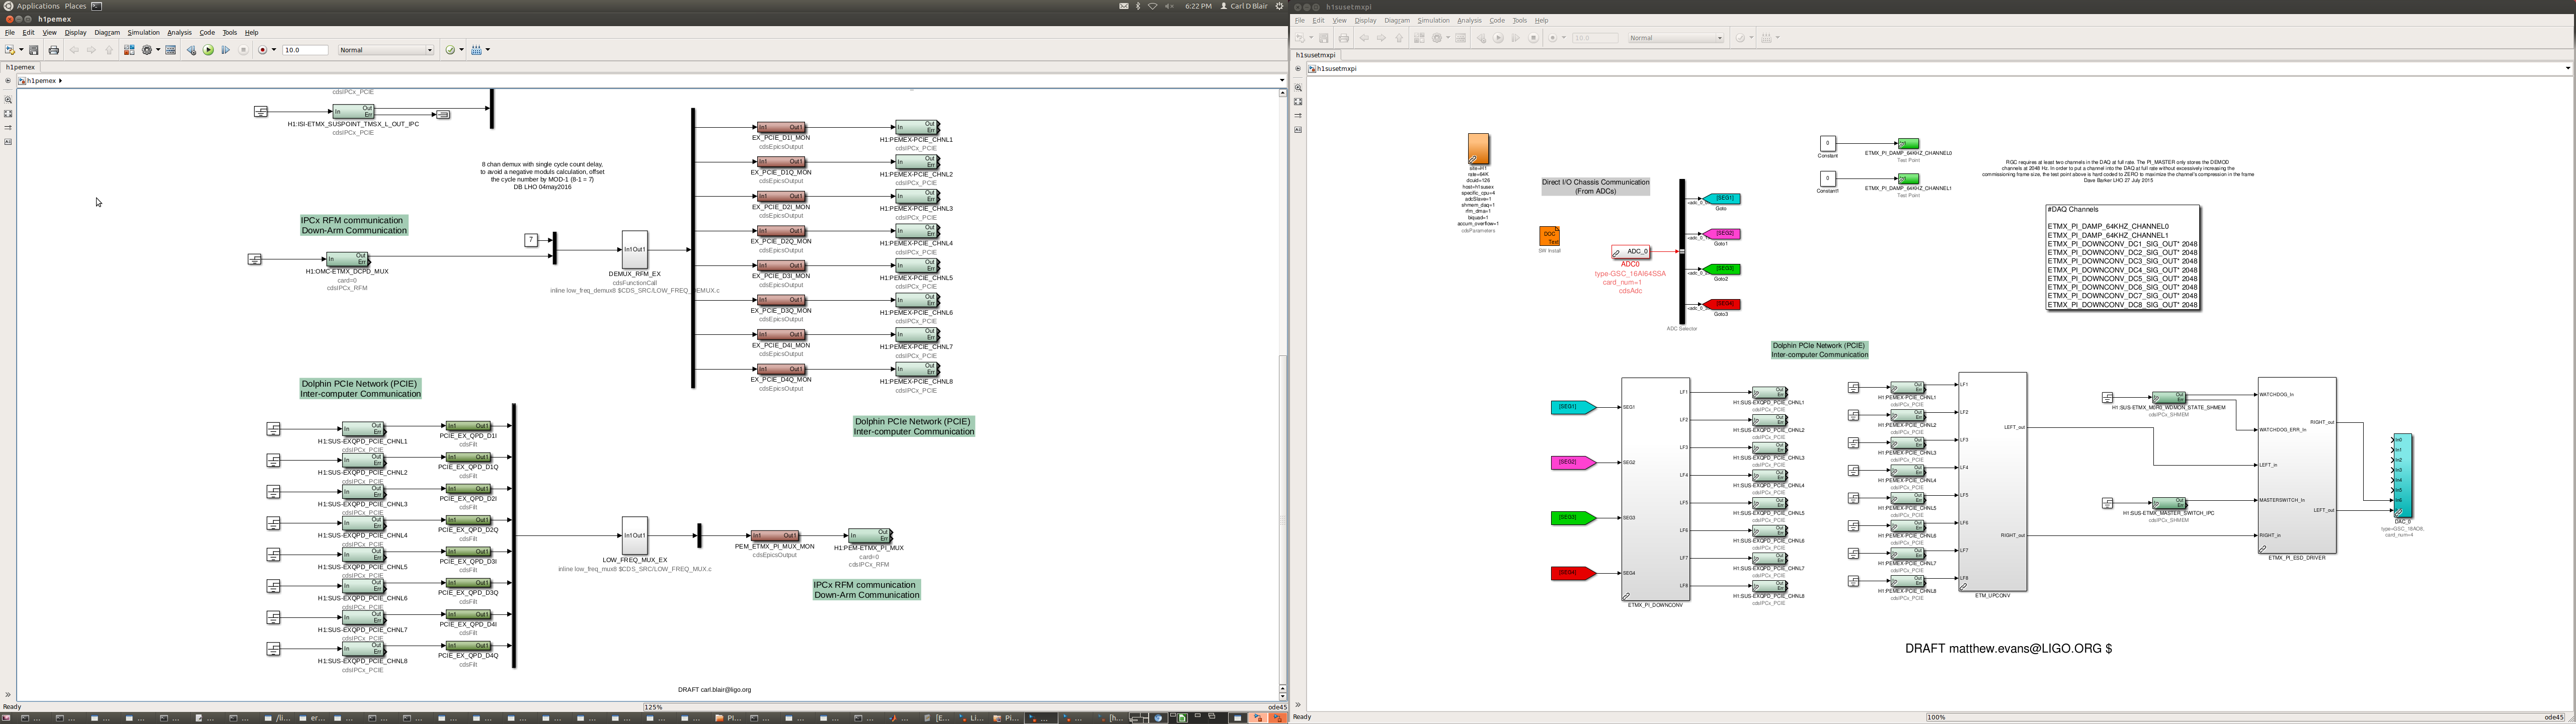The height and width of the screenshot is (724, 2576).
Task: Select H1:PEMEX-PCIE_CHNL1 block in h1pemex
Action: pos(917,127)
